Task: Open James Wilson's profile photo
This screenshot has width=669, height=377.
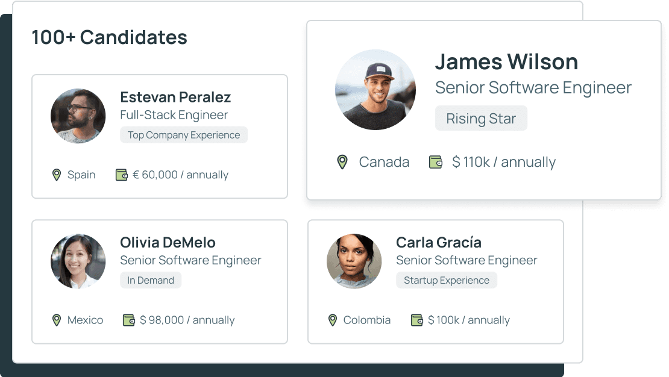Action: coord(375,90)
